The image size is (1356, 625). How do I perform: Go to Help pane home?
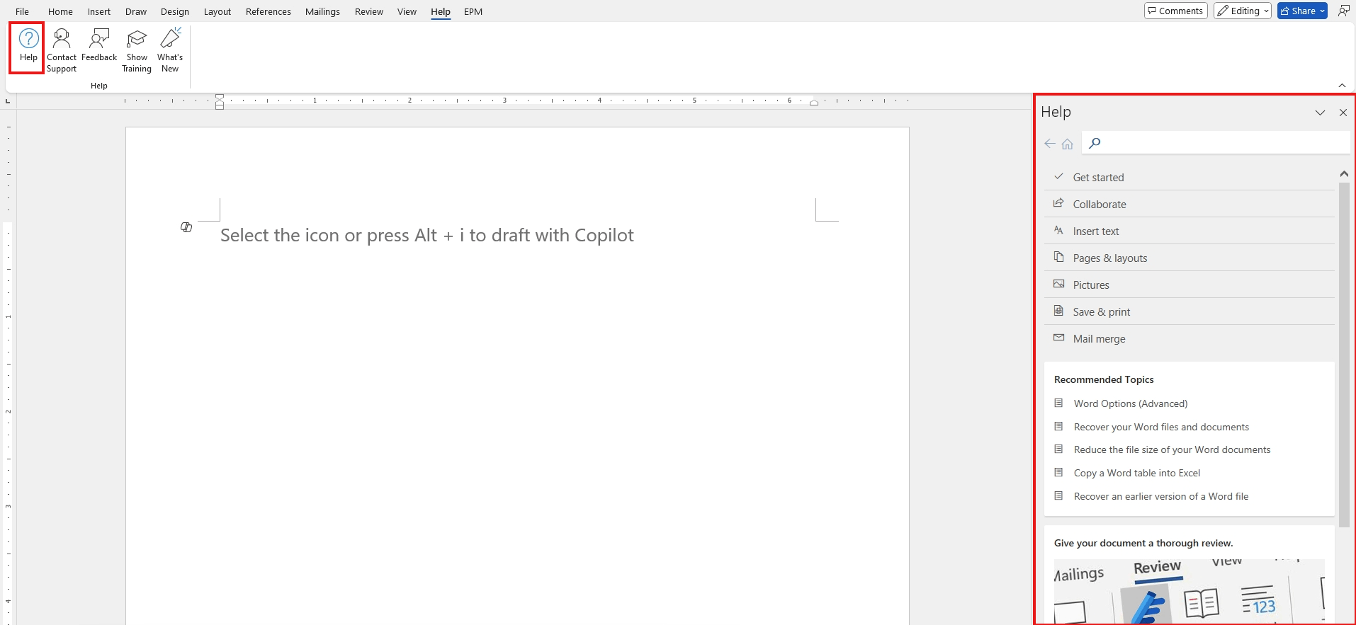(1068, 144)
